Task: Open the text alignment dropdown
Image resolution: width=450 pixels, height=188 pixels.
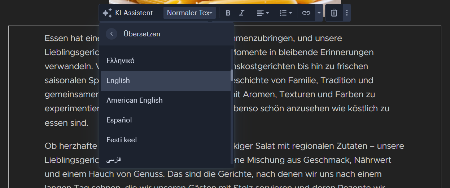Action: coord(263,13)
